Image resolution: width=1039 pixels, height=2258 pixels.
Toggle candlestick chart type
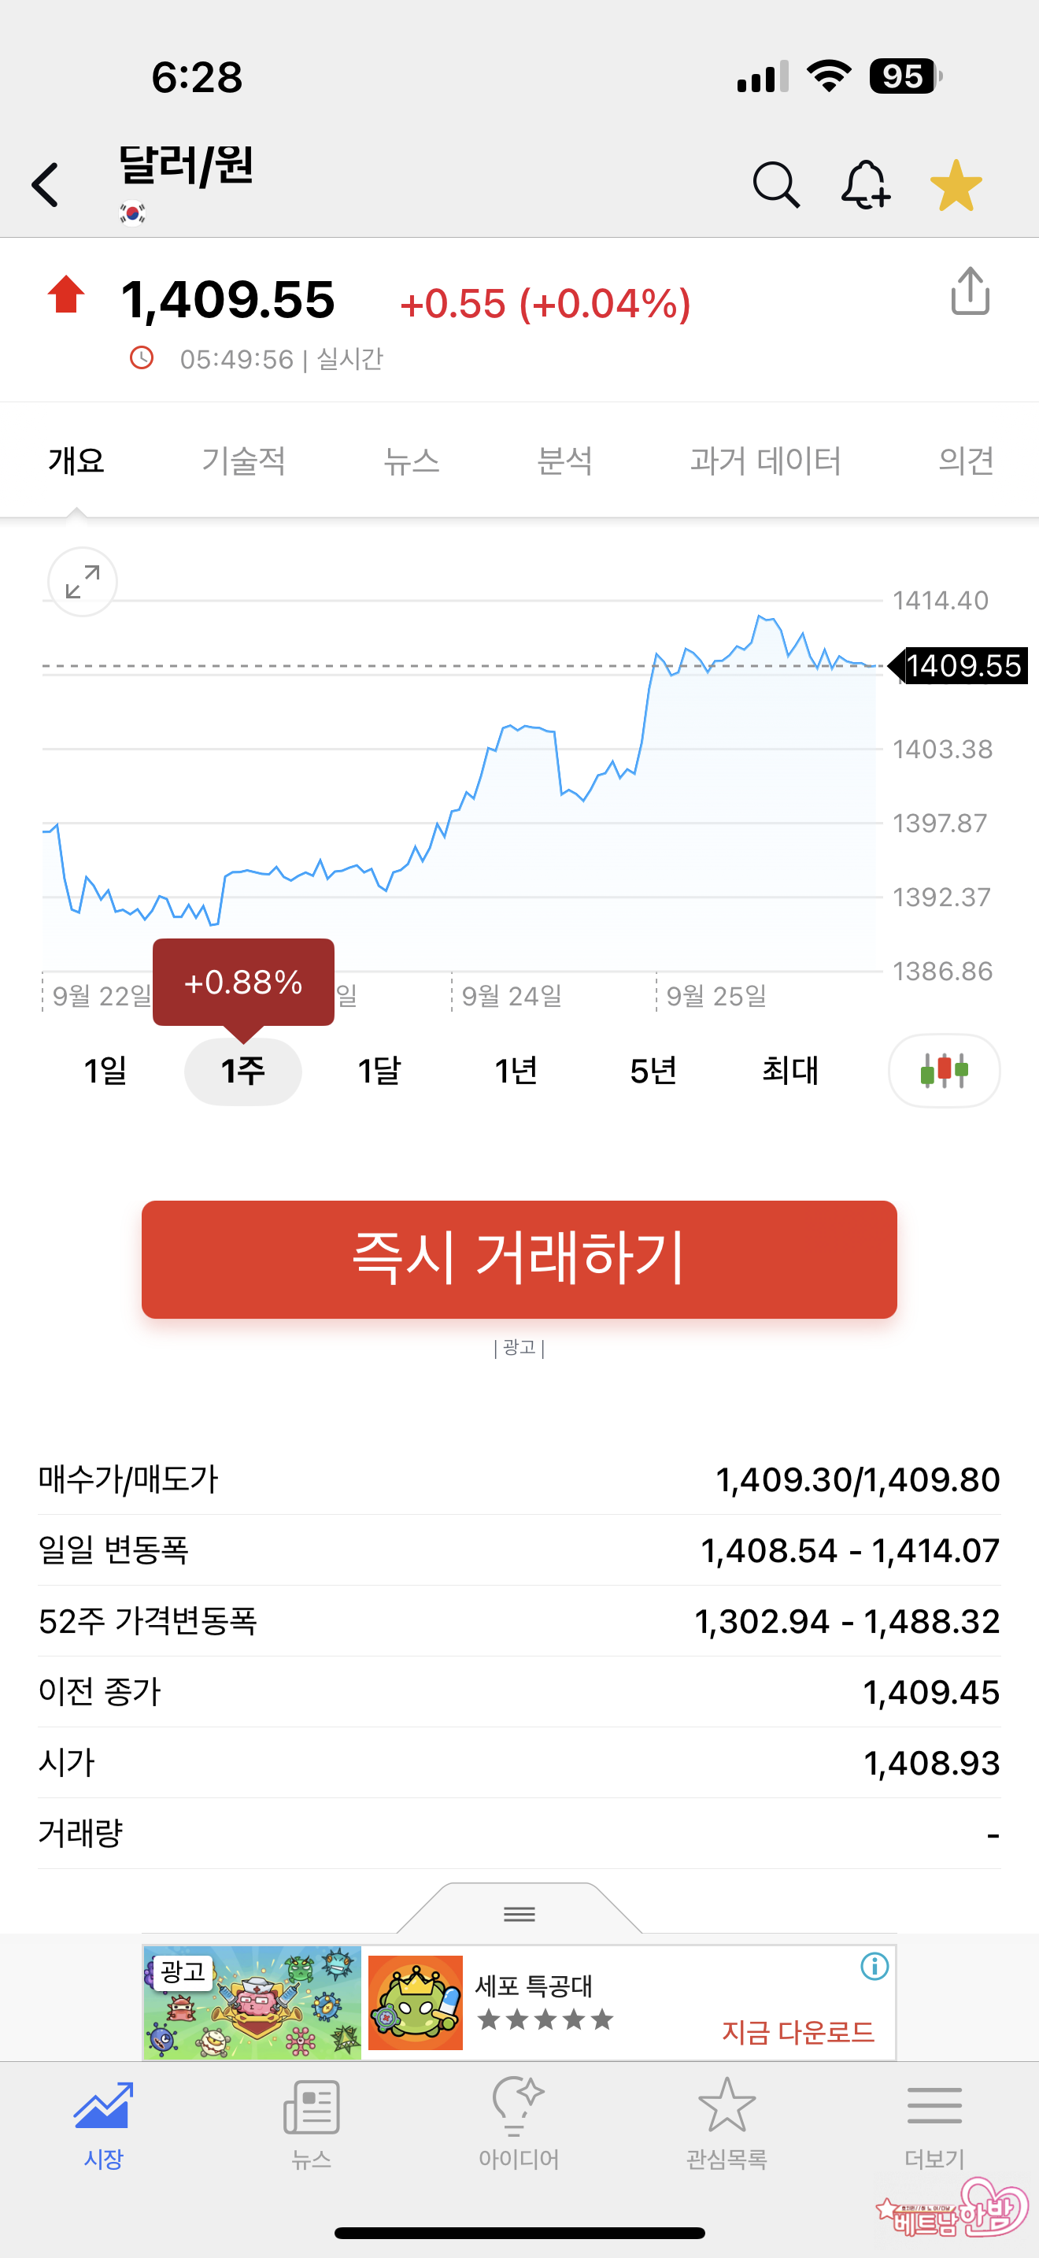pyautogui.click(x=944, y=1070)
